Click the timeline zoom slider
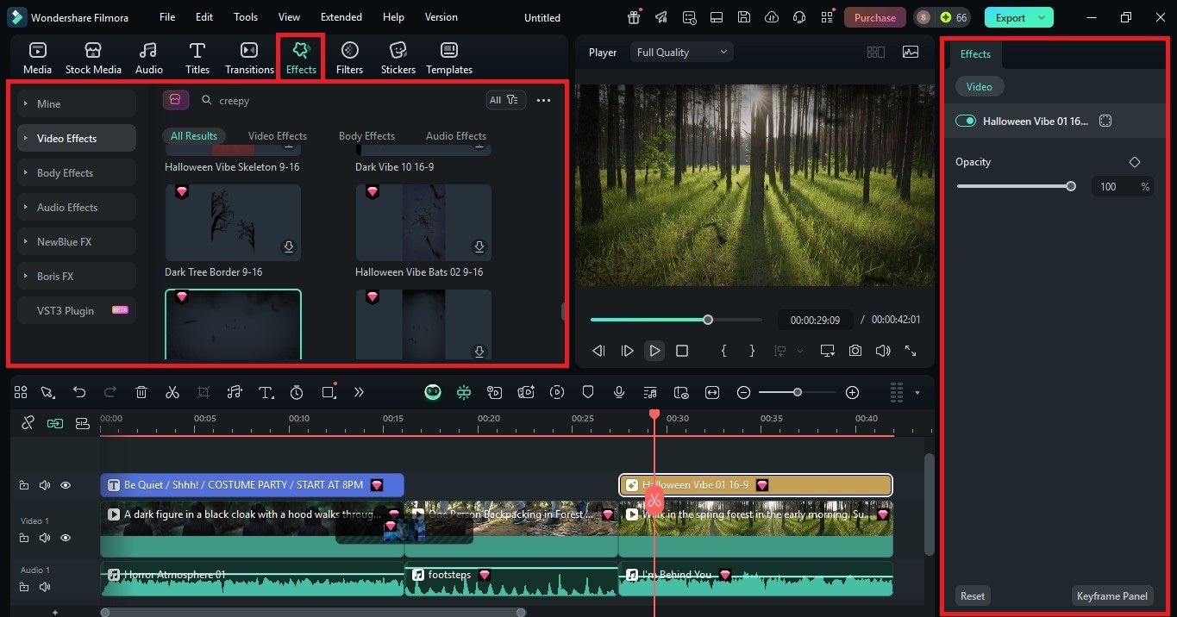The width and height of the screenshot is (1177, 617). point(798,392)
